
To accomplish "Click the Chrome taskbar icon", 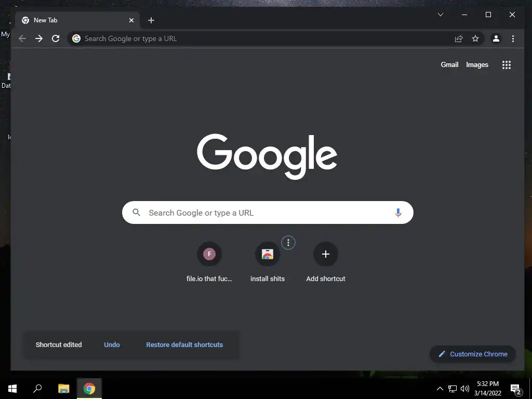I will [89, 389].
